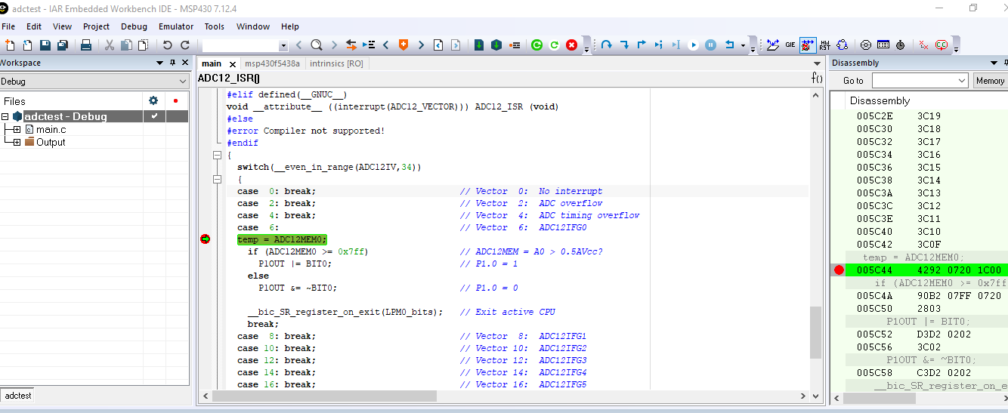This screenshot has width=1008, height=413.
Task: Click the Save All toolbar icon
Action: click(63, 45)
